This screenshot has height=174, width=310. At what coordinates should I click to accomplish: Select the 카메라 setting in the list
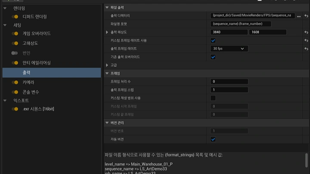click(x=28, y=82)
